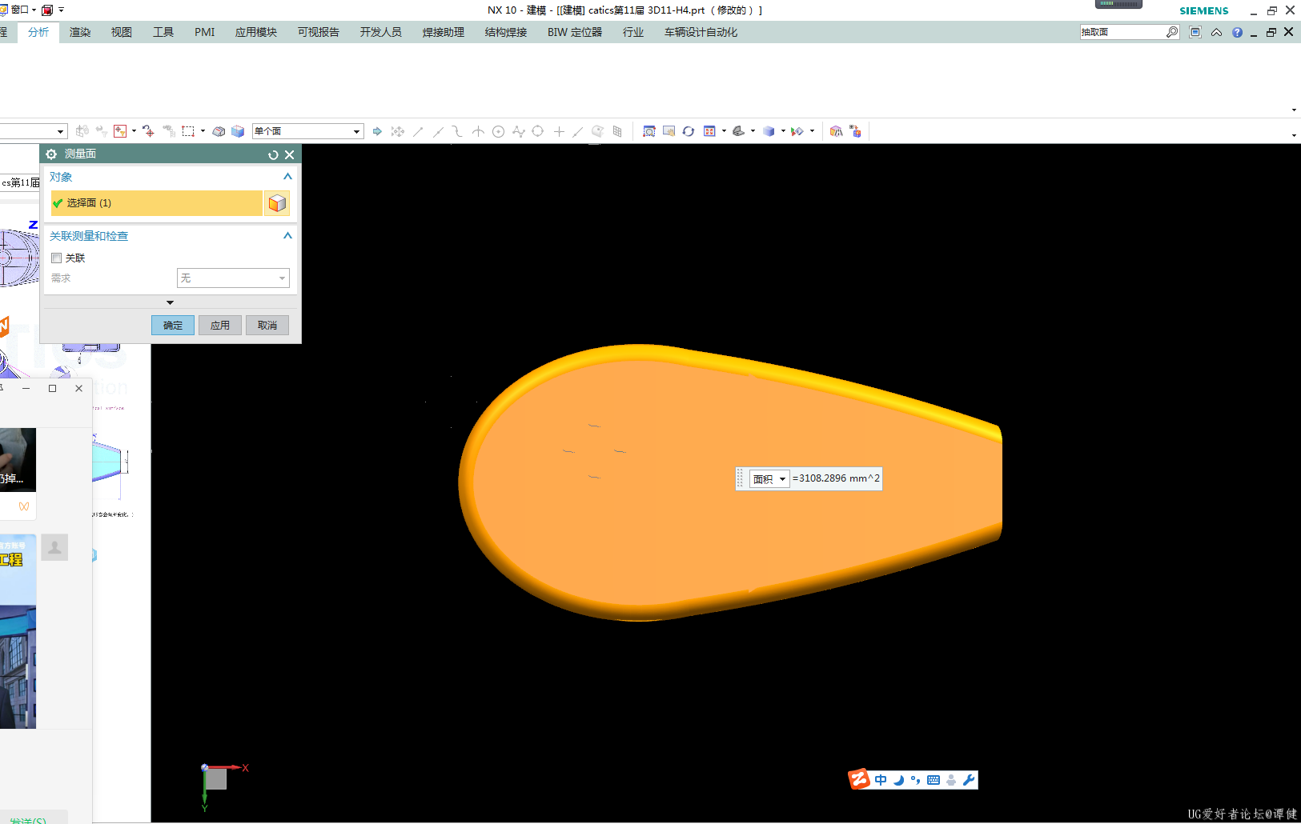Open the 可视报告 tab
The image size is (1301, 824).
point(319,32)
